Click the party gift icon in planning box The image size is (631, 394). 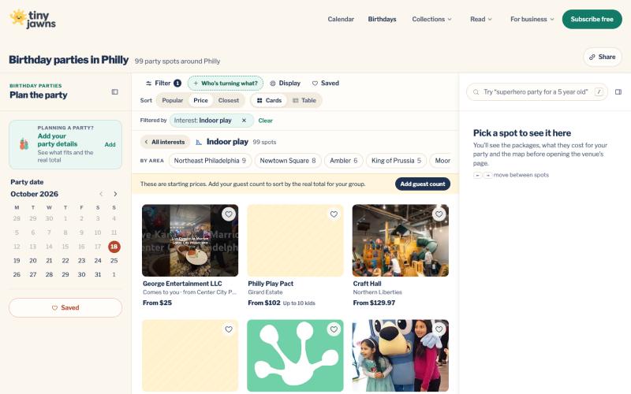tap(24, 144)
